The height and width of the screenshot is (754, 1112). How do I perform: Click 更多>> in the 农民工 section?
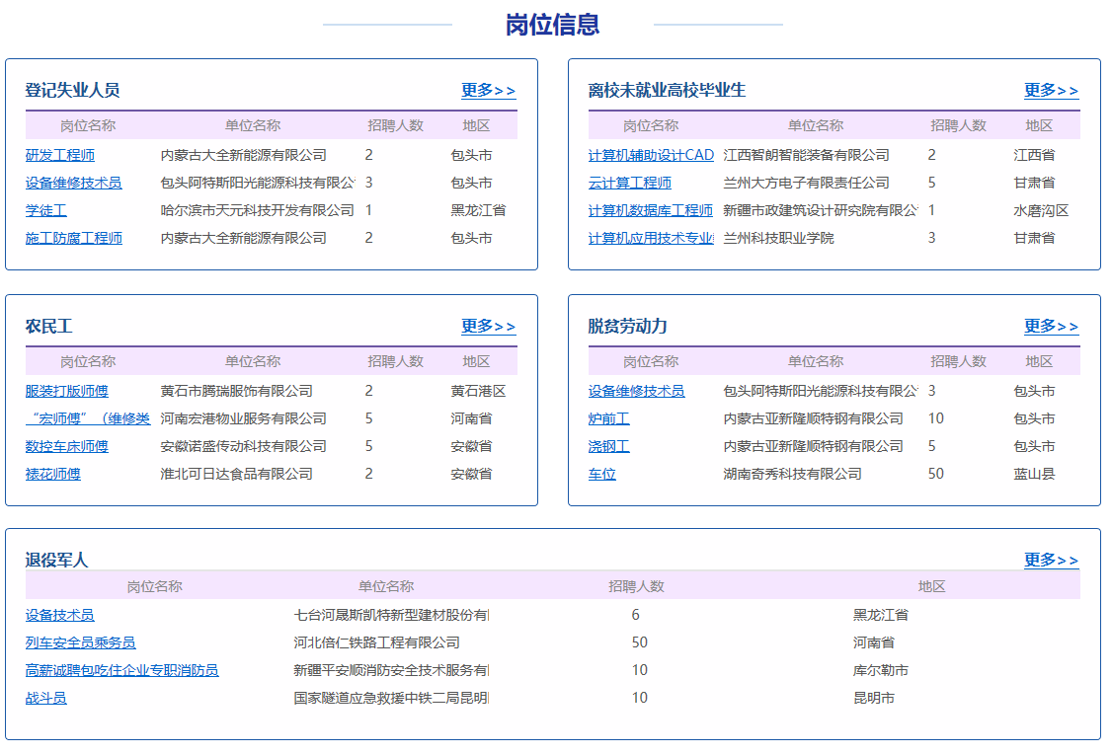488,326
